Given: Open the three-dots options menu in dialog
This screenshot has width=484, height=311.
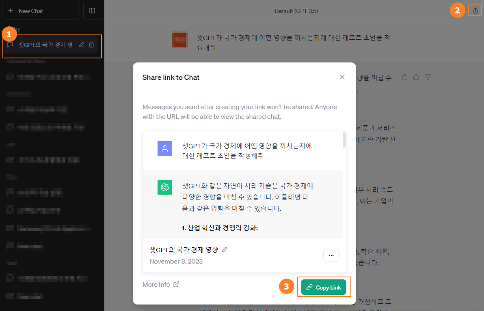Looking at the screenshot, I should [x=331, y=255].
